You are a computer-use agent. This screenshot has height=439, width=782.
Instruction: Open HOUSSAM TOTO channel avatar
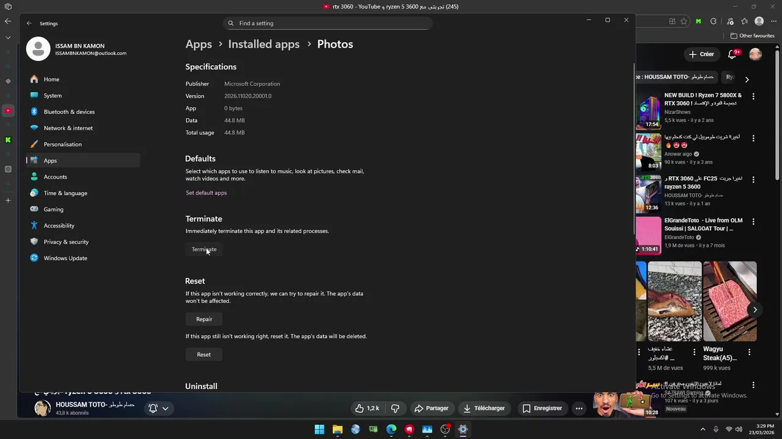[x=42, y=409]
